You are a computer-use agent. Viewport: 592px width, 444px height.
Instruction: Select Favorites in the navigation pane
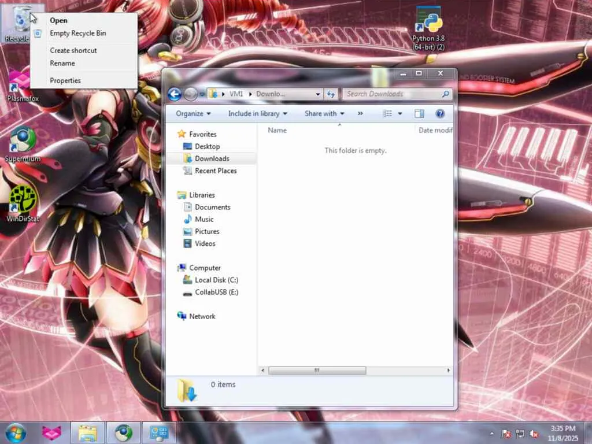tap(202, 134)
